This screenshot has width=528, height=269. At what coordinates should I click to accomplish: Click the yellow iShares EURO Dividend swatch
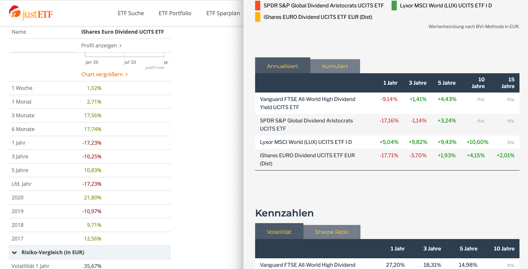coord(258,17)
